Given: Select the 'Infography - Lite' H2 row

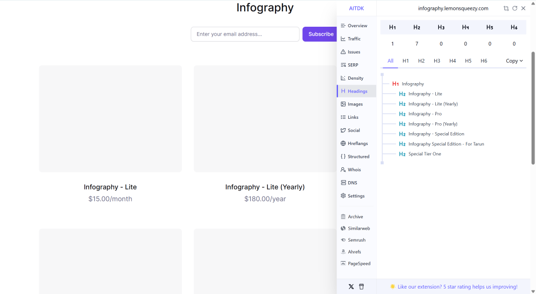Looking at the screenshot, I should pos(420,94).
